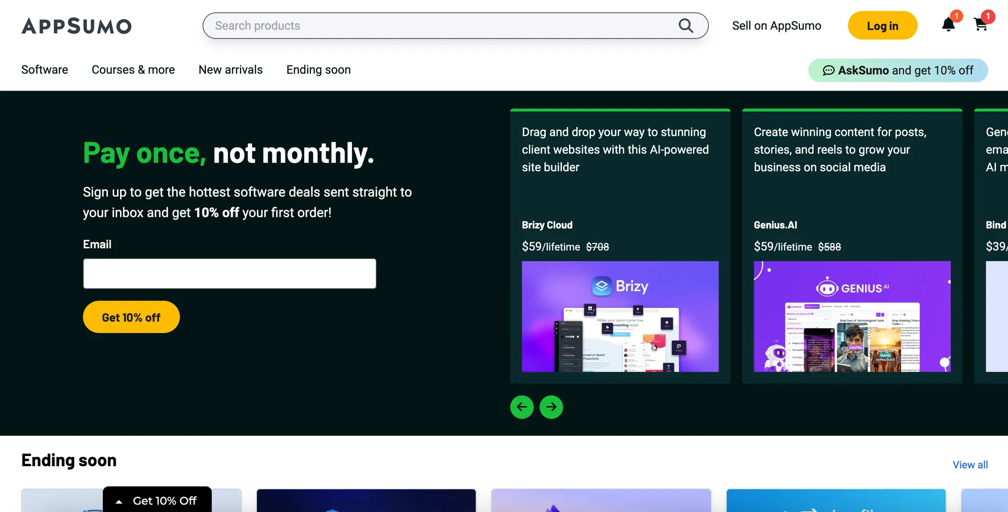Advance carousel with right arrow
Viewport: 1008px width, 512px height.
[551, 407]
